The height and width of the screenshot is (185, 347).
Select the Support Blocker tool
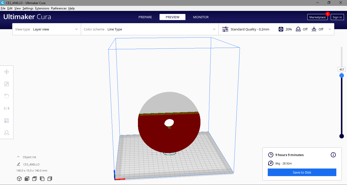coord(7,133)
